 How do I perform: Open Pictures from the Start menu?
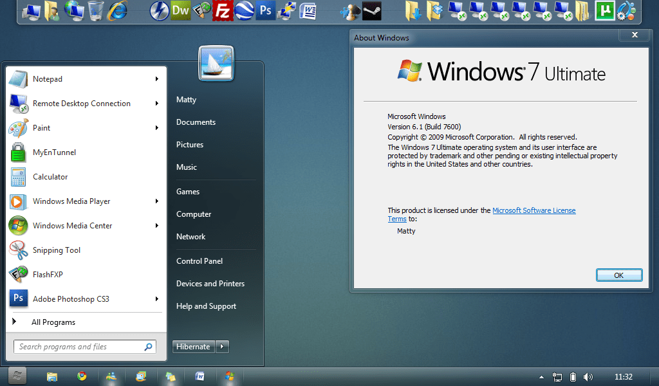pyautogui.click(x=190, y=145)
